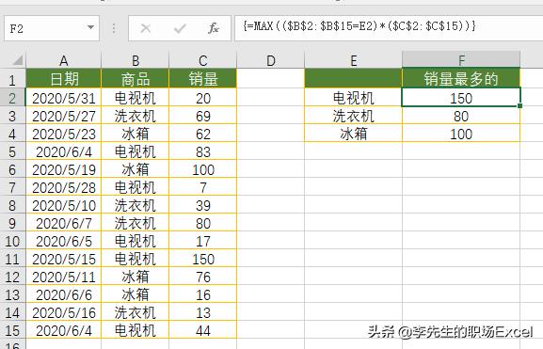
Task: Select column A header
Action: (63, 60)
